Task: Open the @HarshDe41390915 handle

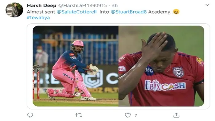Action: click(x=82, y=6)
